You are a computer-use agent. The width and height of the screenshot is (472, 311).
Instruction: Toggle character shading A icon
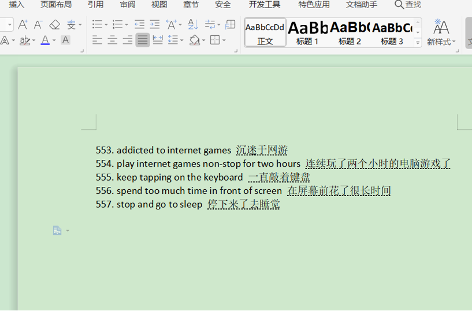tap(65, 40)
